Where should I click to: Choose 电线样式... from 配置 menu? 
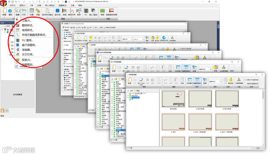(28, 30)
